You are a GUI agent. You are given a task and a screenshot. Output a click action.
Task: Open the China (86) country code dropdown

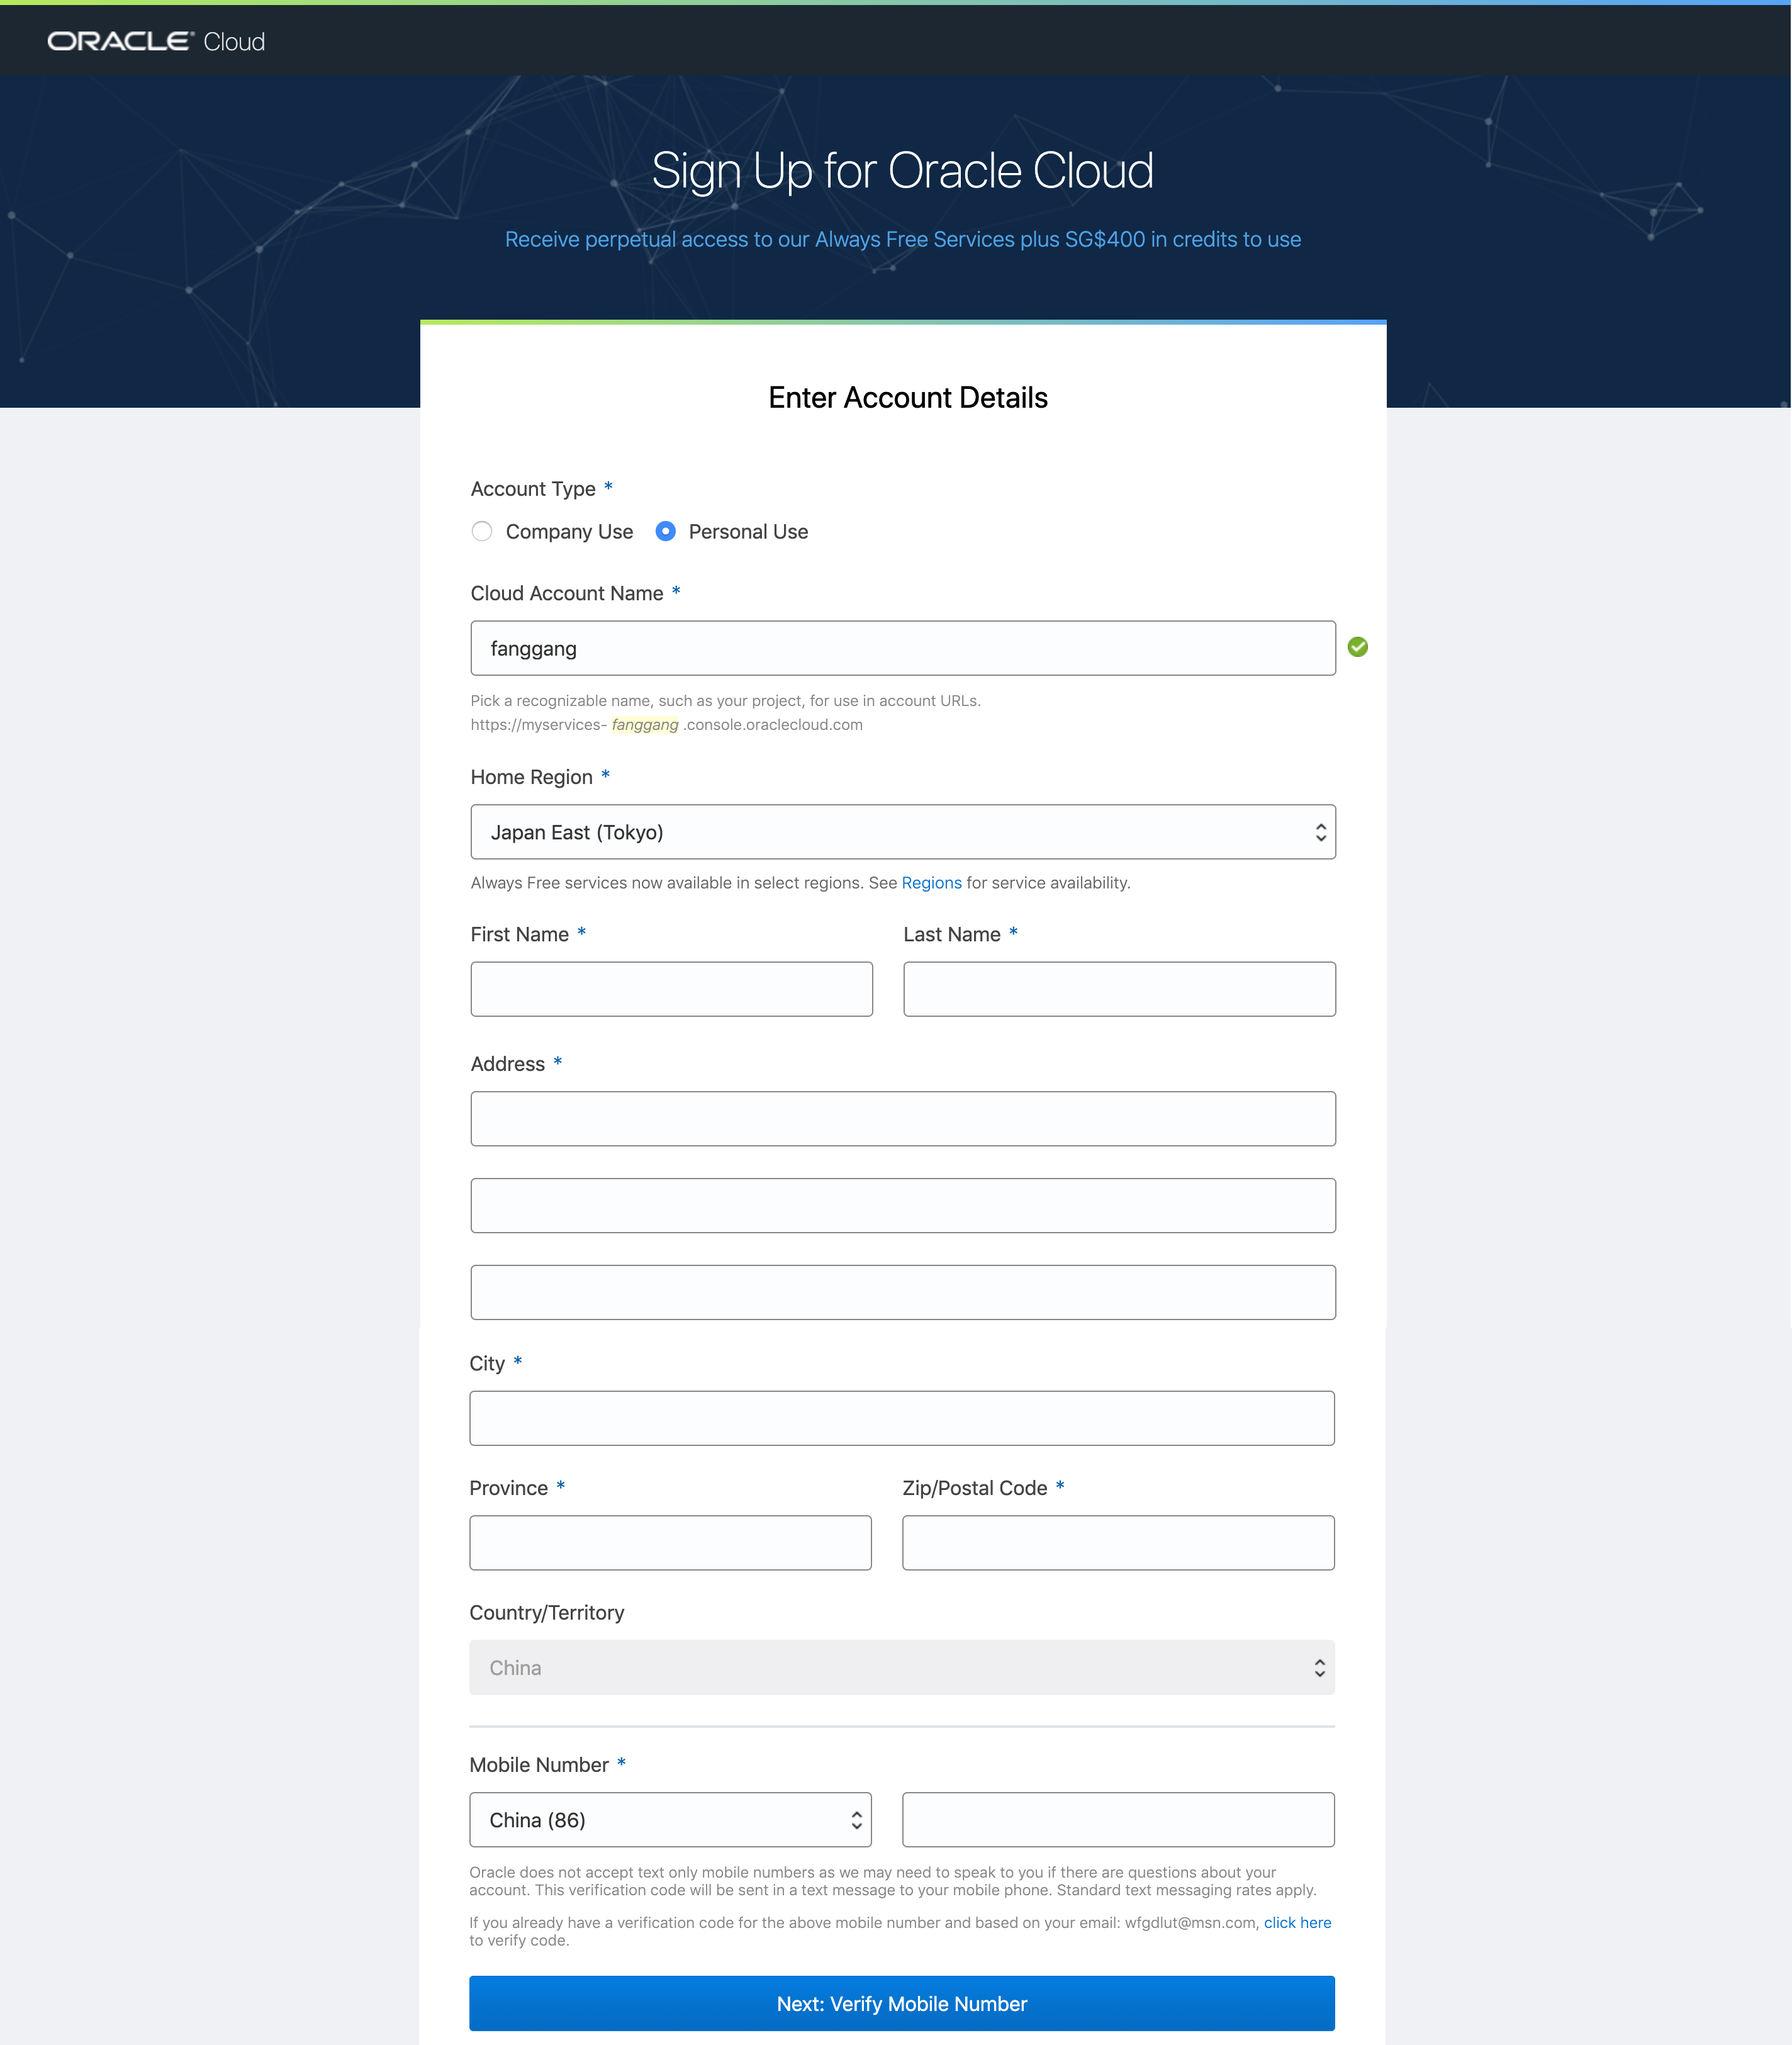click(x=671, y=1820)
